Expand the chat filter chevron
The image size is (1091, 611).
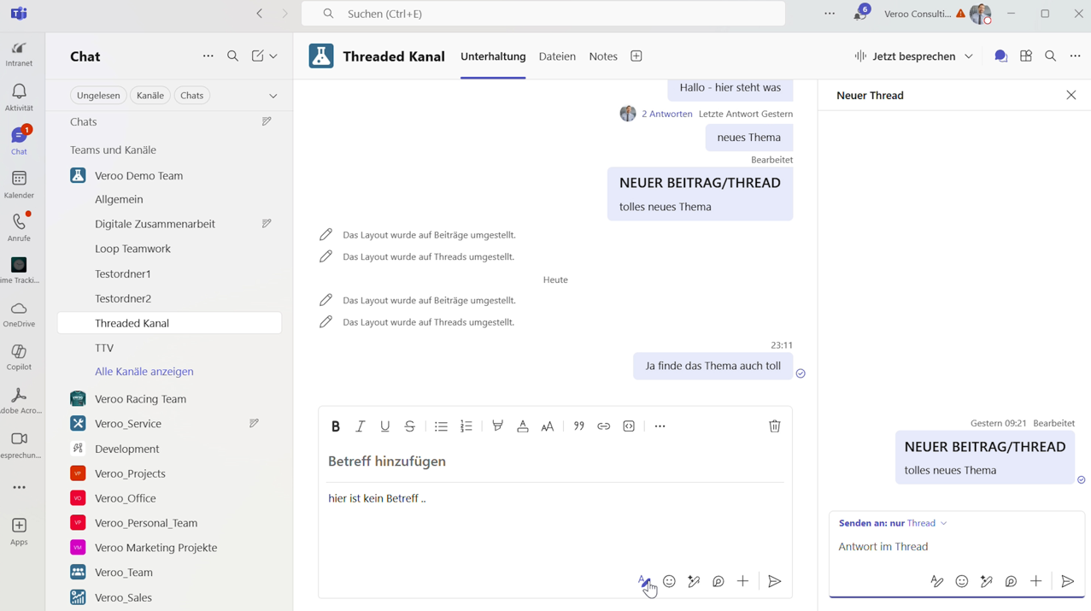click(273, 96)
